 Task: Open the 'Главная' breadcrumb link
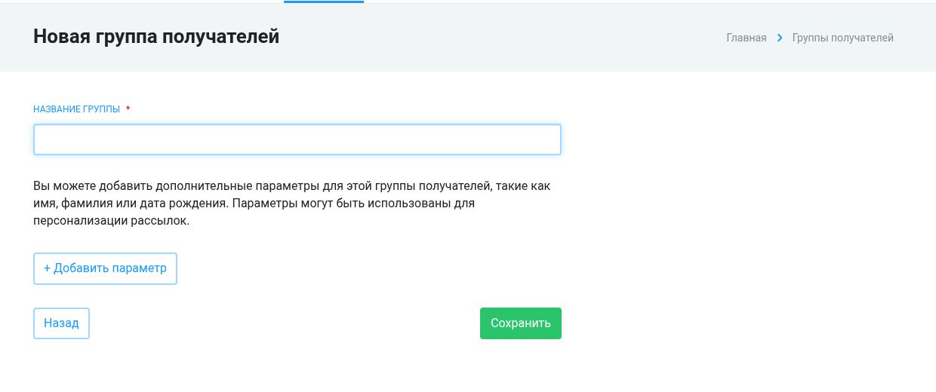click(x=747, y=38)
